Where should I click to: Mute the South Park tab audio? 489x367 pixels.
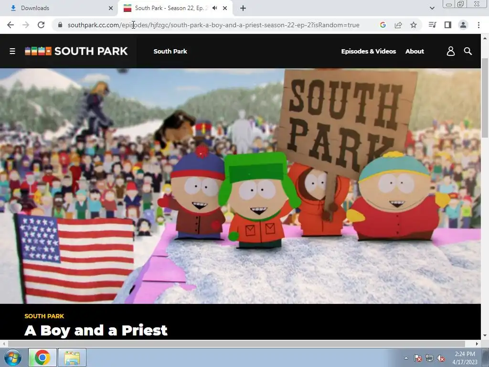pyautogui.click(x=214, y=8)
